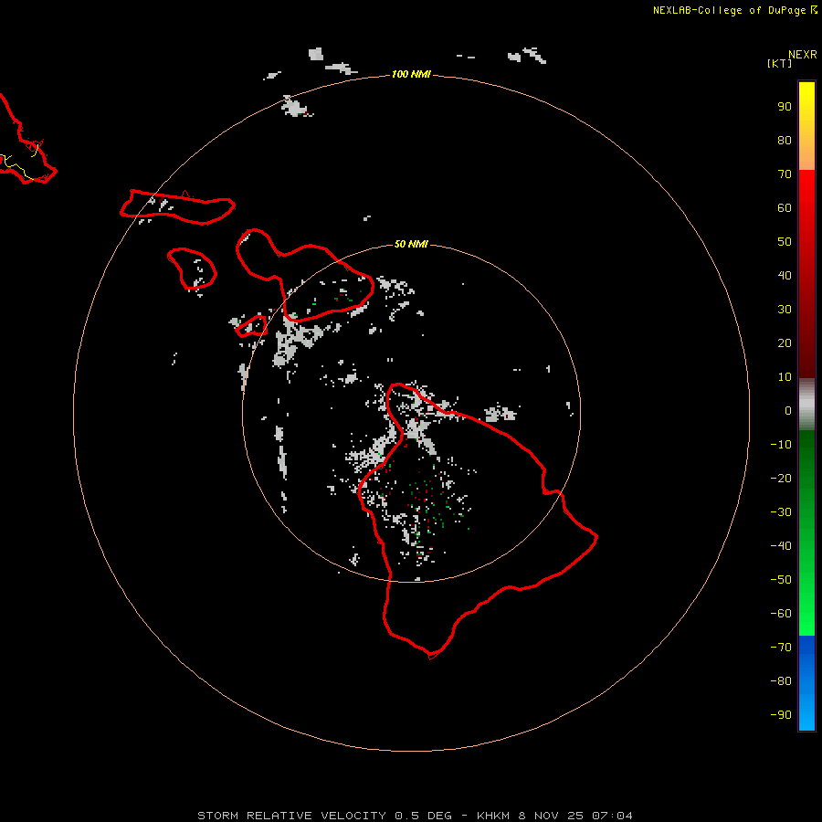
Task: Click the 90 value on the velocity scale
Action: (785, 107)
